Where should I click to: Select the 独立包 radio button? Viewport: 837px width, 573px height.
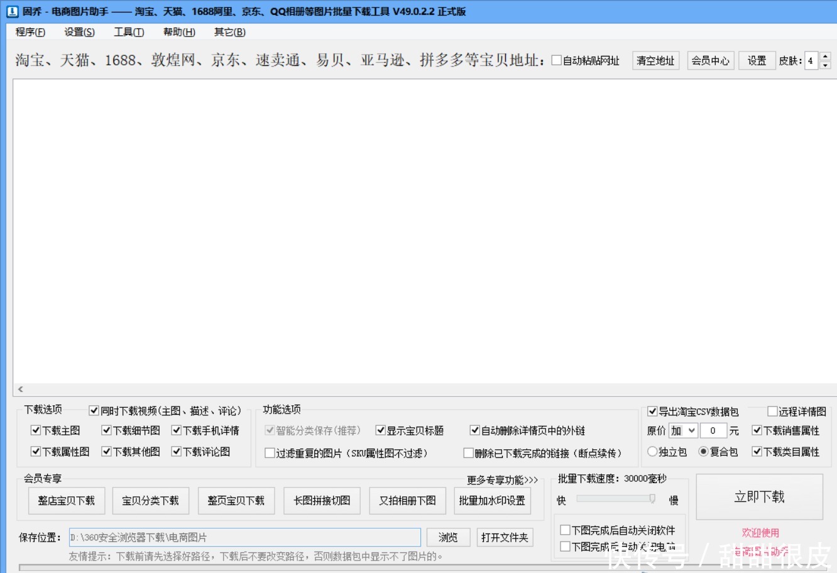click(652, 451)
